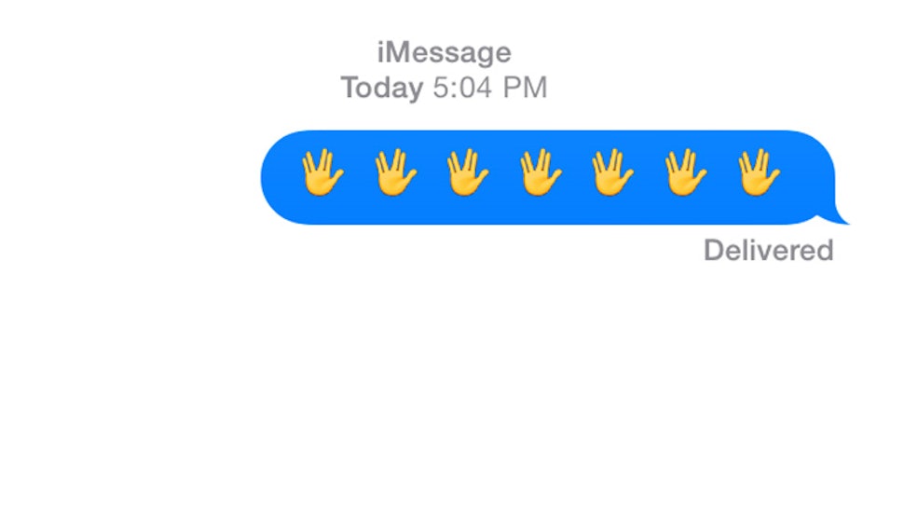
Task: Click the Delivered status label
Action: click(769, 250)
